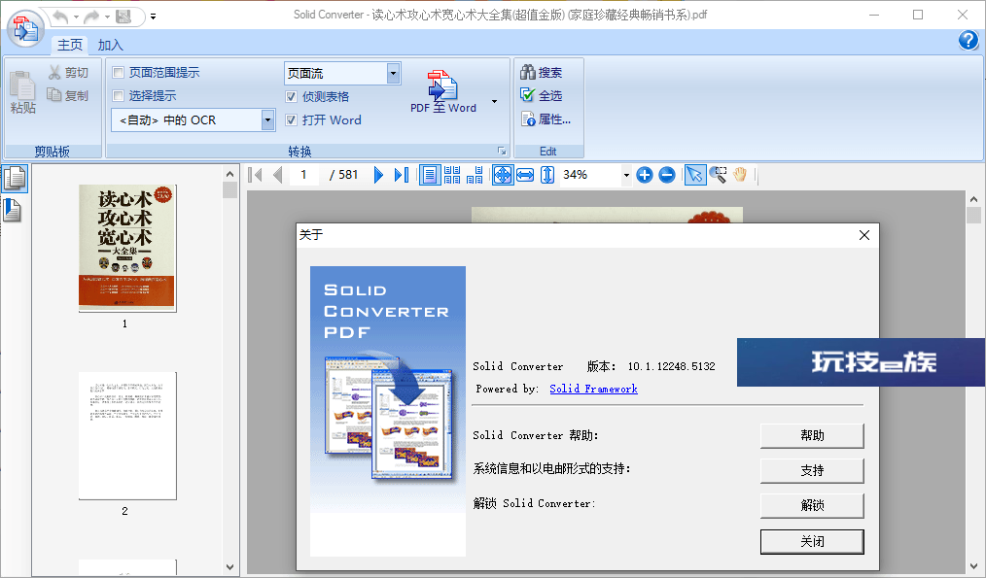This screenshot has width=986, height=578.
Task: Click the fit page width button
Action: [x=525, y=175]
